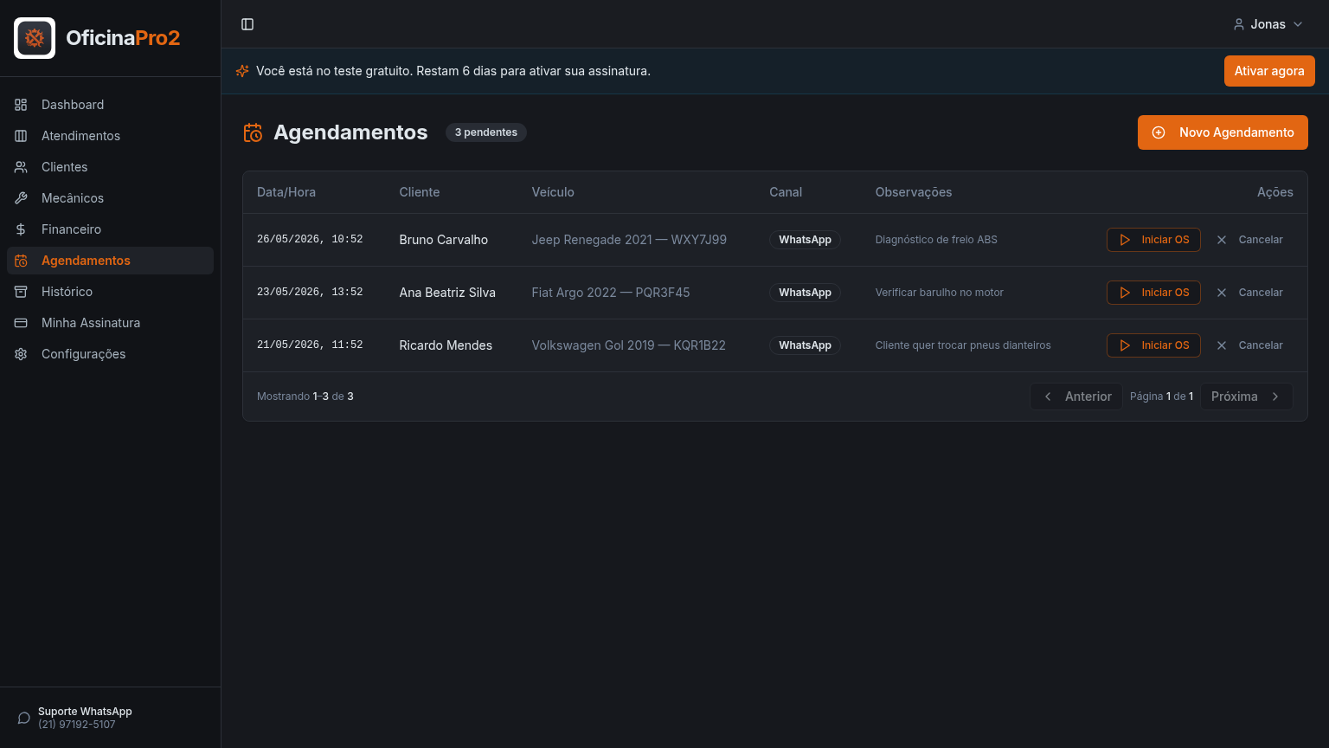Click the Minha Assinatura card icon
Viewport: 1329px width, 748px height.
point(21,323)
